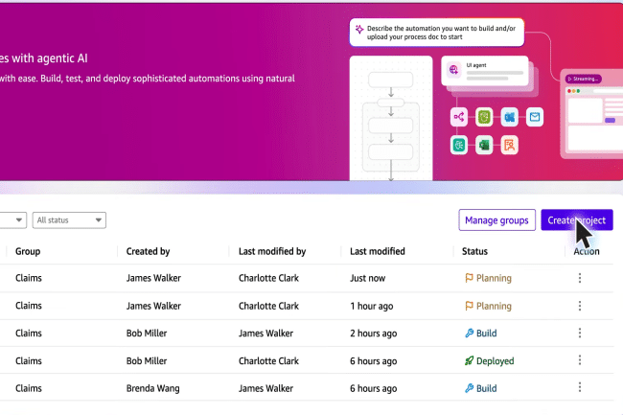Click the Manage groups button
The height and width of the screenshot is (415, 623).
[x=496, y=220]
